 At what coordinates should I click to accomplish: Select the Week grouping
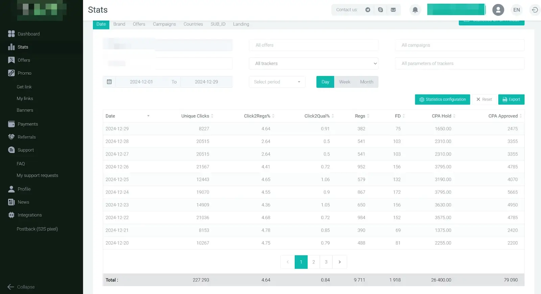click(x=345, y=82)
